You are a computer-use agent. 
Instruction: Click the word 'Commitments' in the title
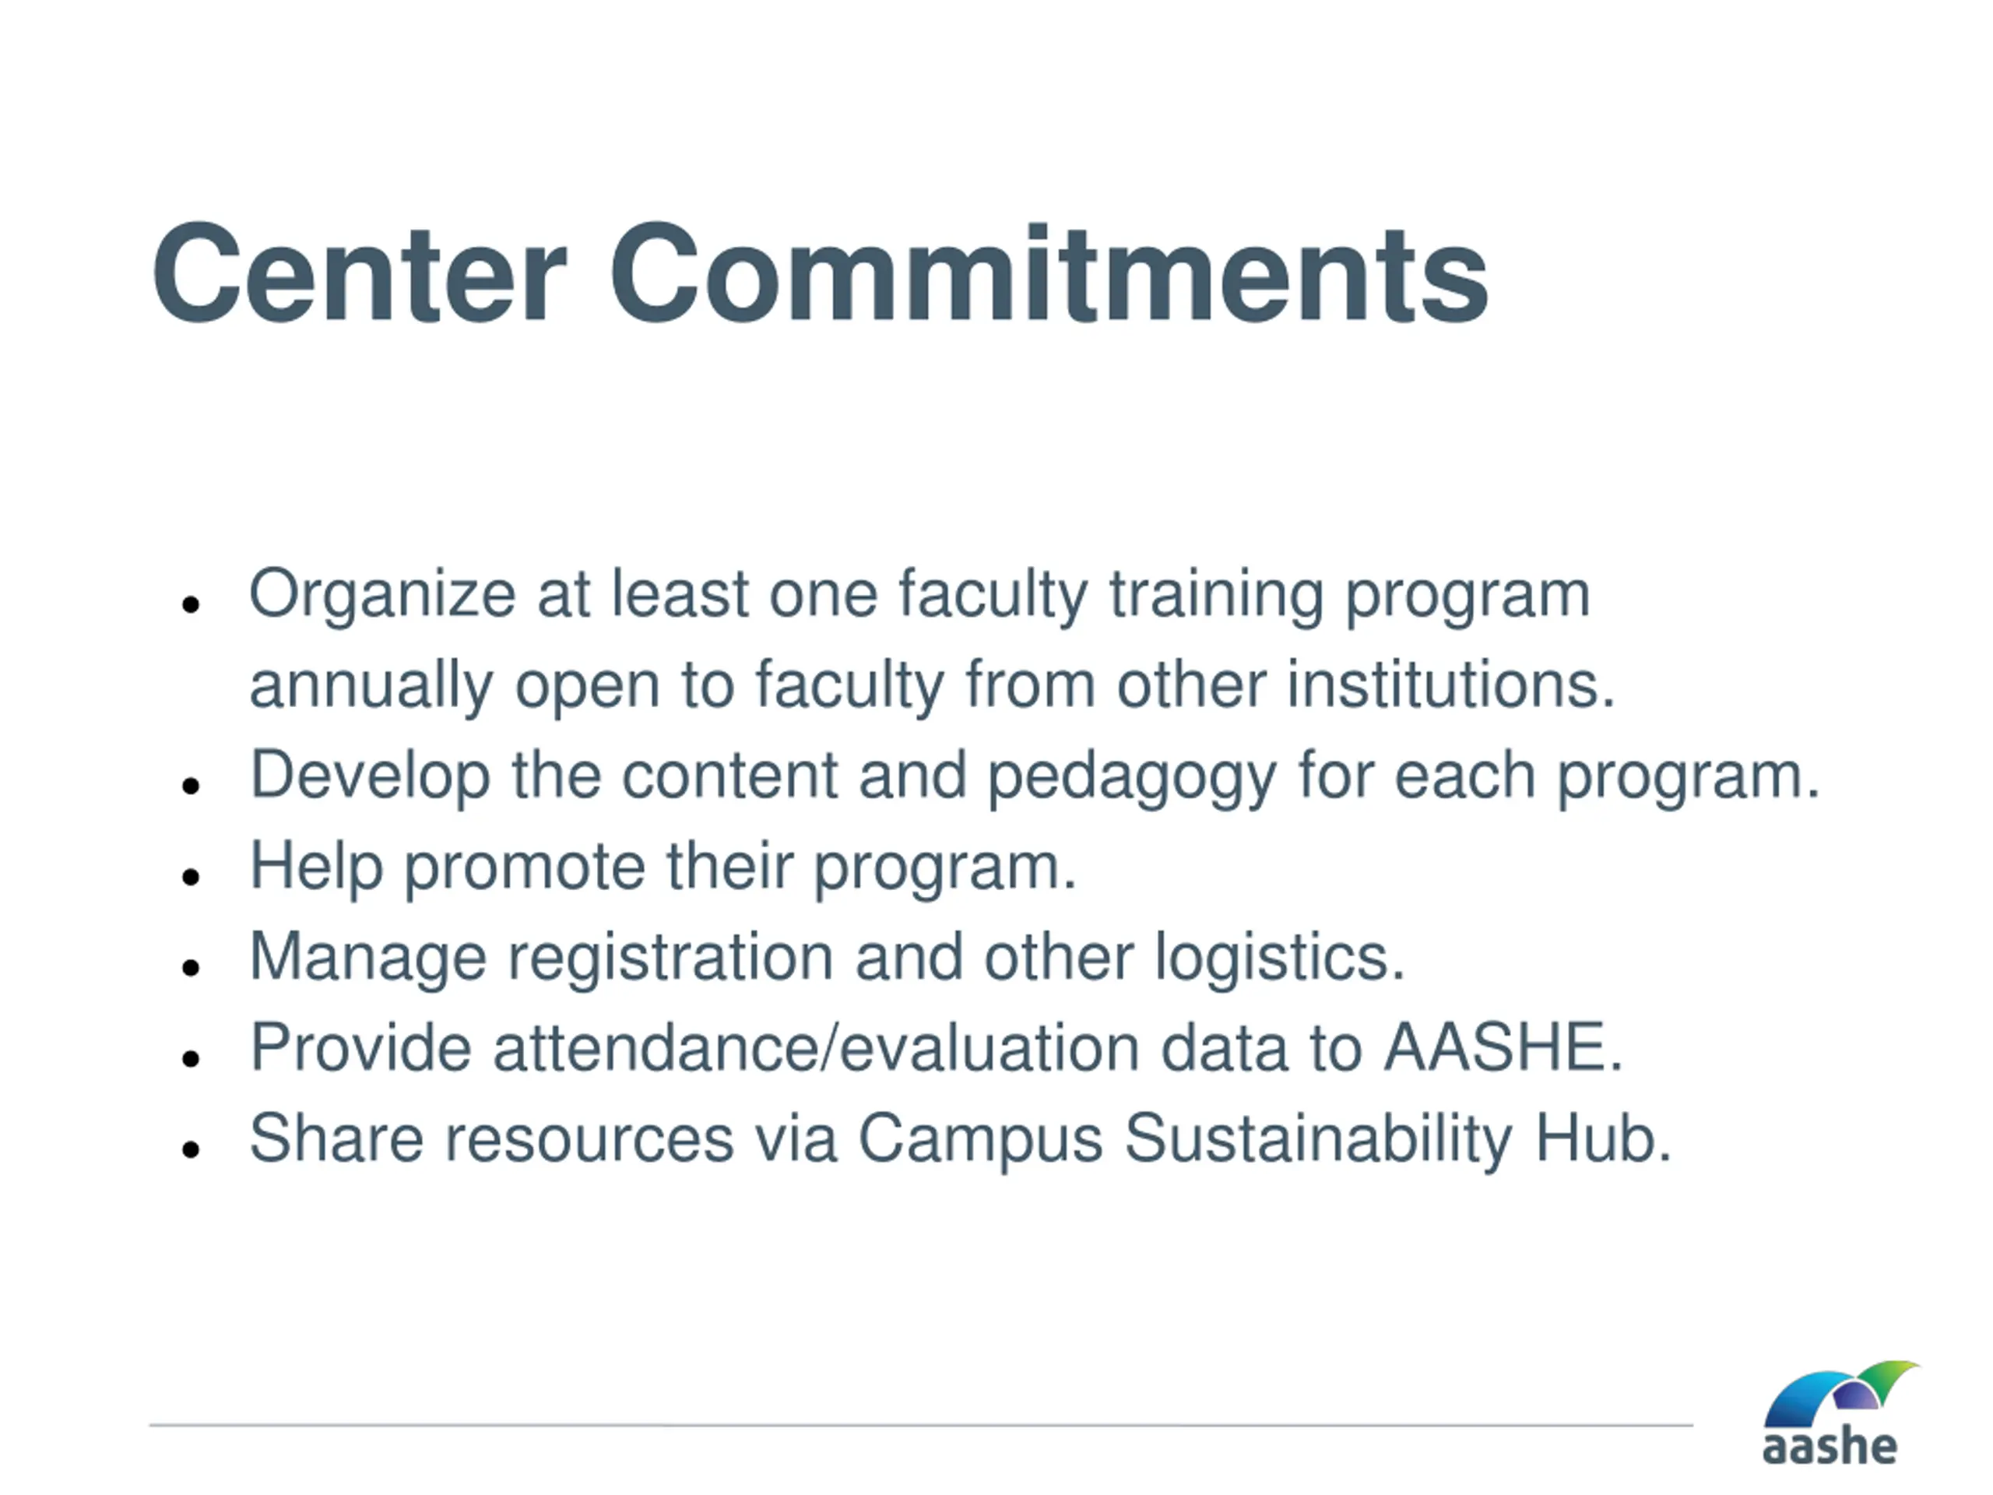1049,273
